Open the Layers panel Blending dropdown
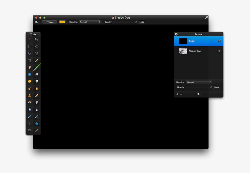 click(x=199, y=82)
